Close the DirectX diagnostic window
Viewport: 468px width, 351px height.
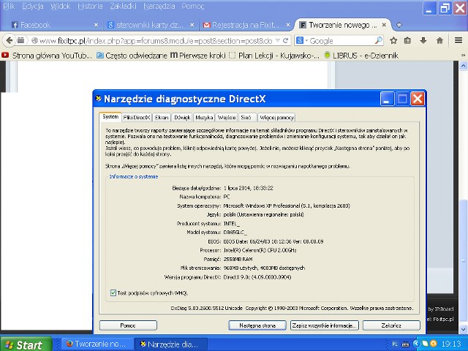coord(418,99)
